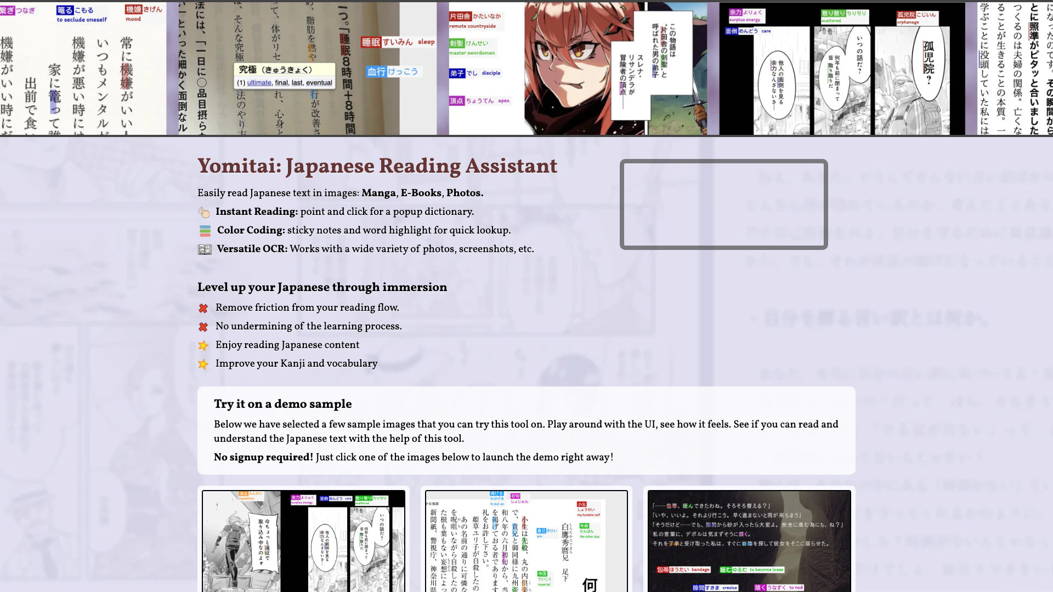
Task: Click the colored stripes Color Coding icon
Action: click(x=205, y=231)
